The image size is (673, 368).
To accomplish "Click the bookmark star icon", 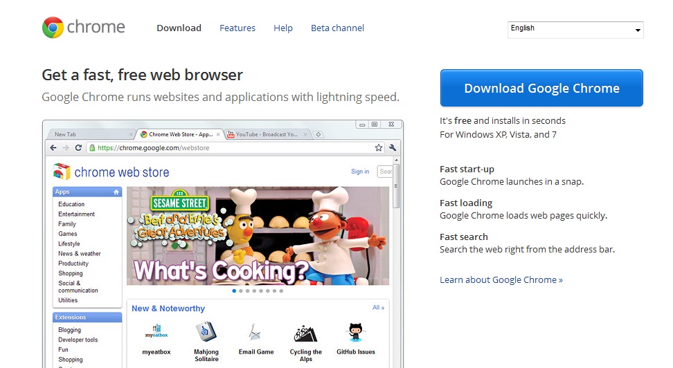I will (379, 147).
